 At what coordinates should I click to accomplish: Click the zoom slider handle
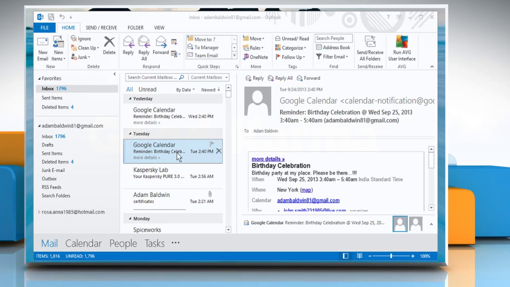tap(391, 256)
